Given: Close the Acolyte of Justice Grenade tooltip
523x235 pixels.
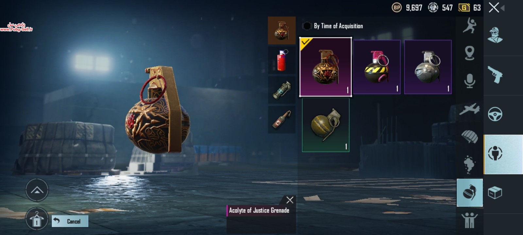Looking at the screenshot, I should [290, 200].
